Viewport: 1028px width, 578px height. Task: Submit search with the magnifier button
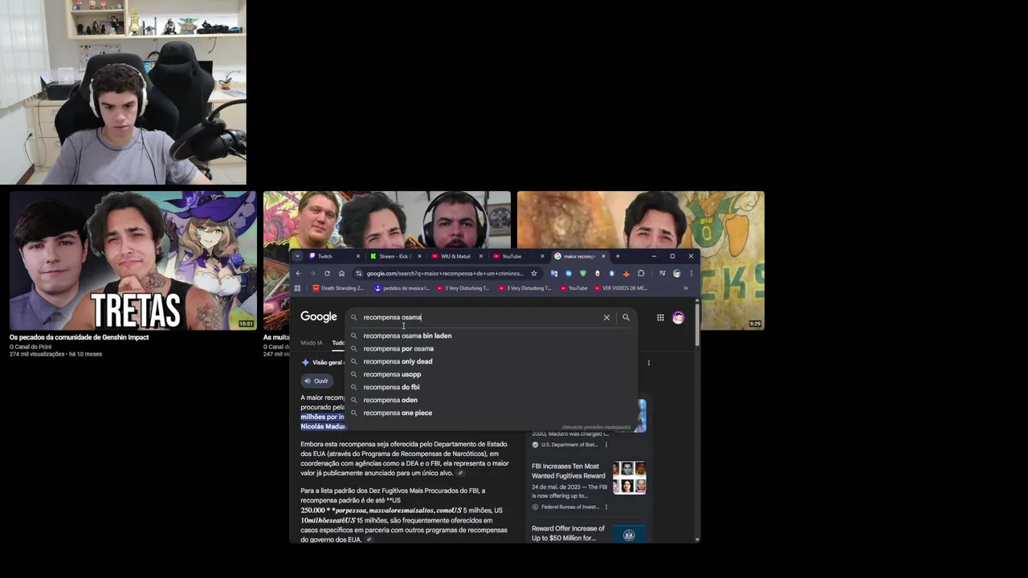(626, 317)
